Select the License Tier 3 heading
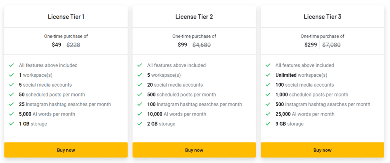The width and height of the screenshot is (390, 163). [x=322, y=17]
